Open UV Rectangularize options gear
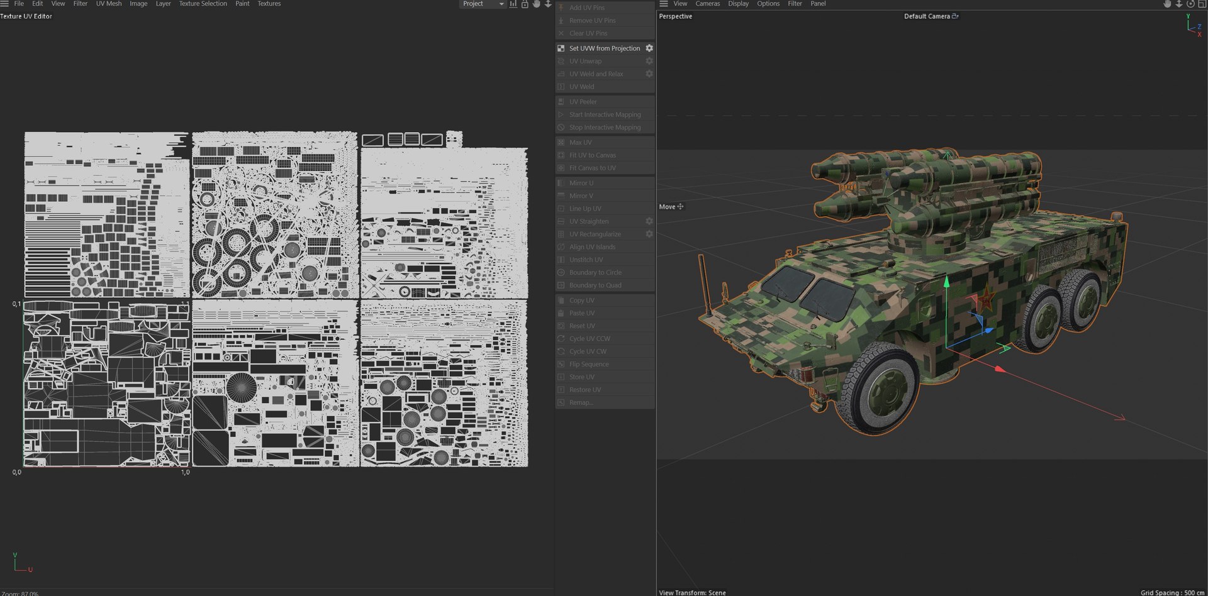1208x596 pixels. pos(649,234)
